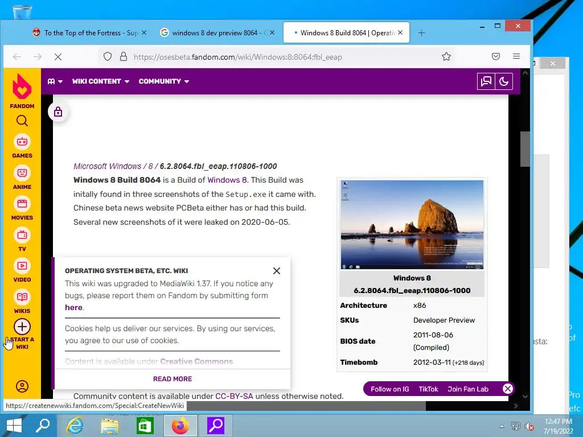This screenshot has width=583, height=437.
Task: Close the OS wiki notification popup
Action: pos(277,271)
